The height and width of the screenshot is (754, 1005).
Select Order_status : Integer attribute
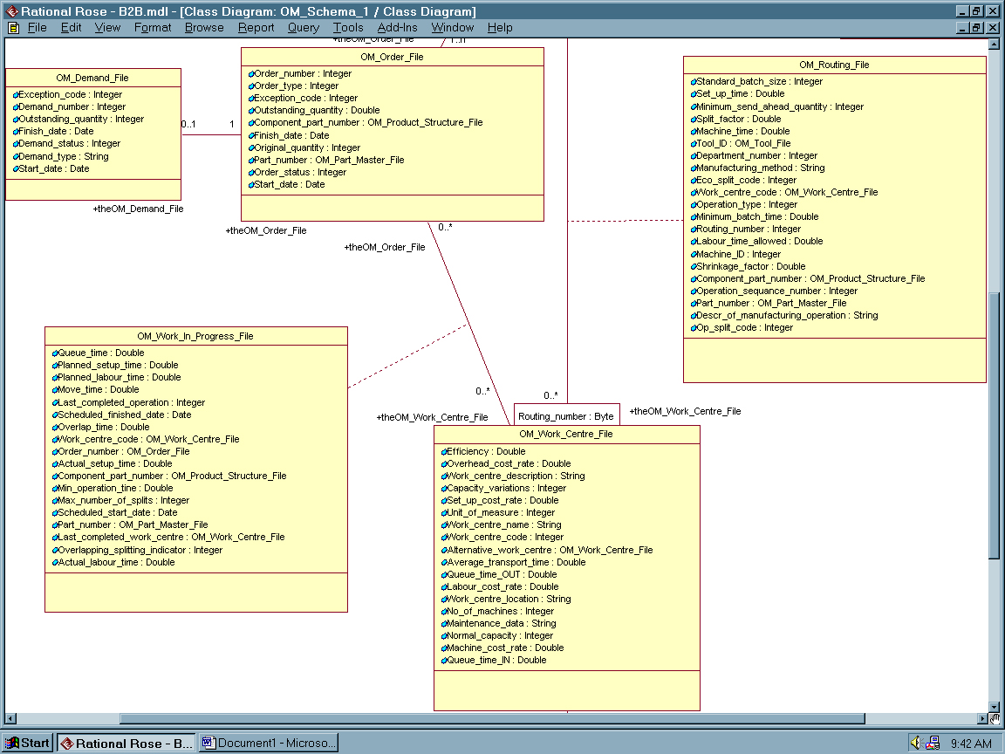(x=297, y=172)
